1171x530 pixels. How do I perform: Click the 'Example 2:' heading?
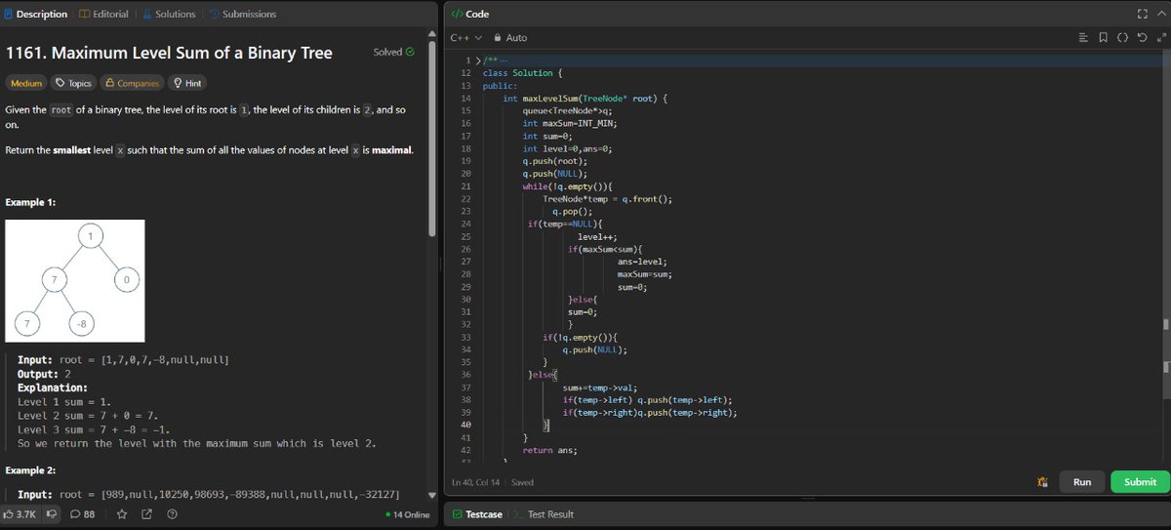[30, 470]
